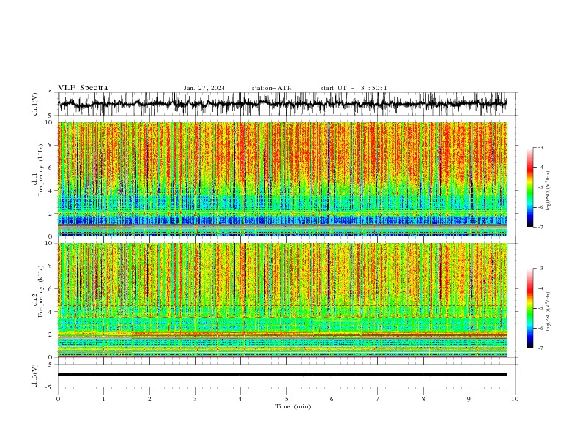This screenshot has width=580, height=448.
Task: Click the ch.1 color bar '-3' label
Action: pos(540,147)
